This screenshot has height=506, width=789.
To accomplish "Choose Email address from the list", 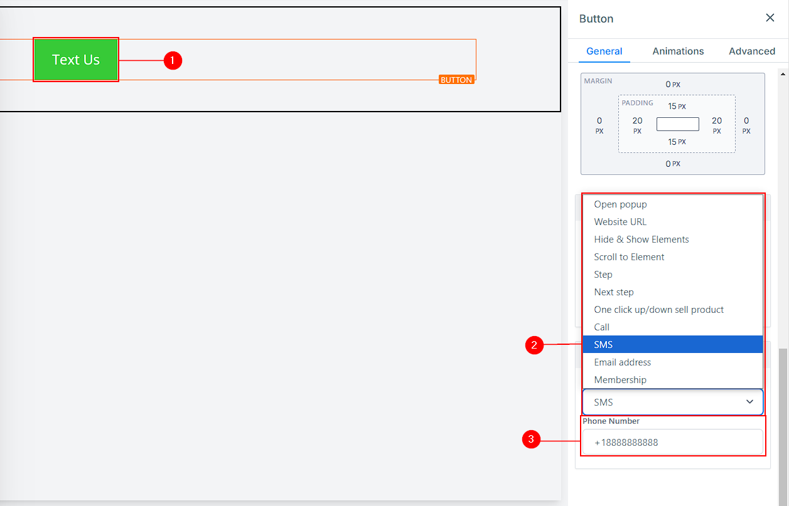I will [x=622, y=362].
